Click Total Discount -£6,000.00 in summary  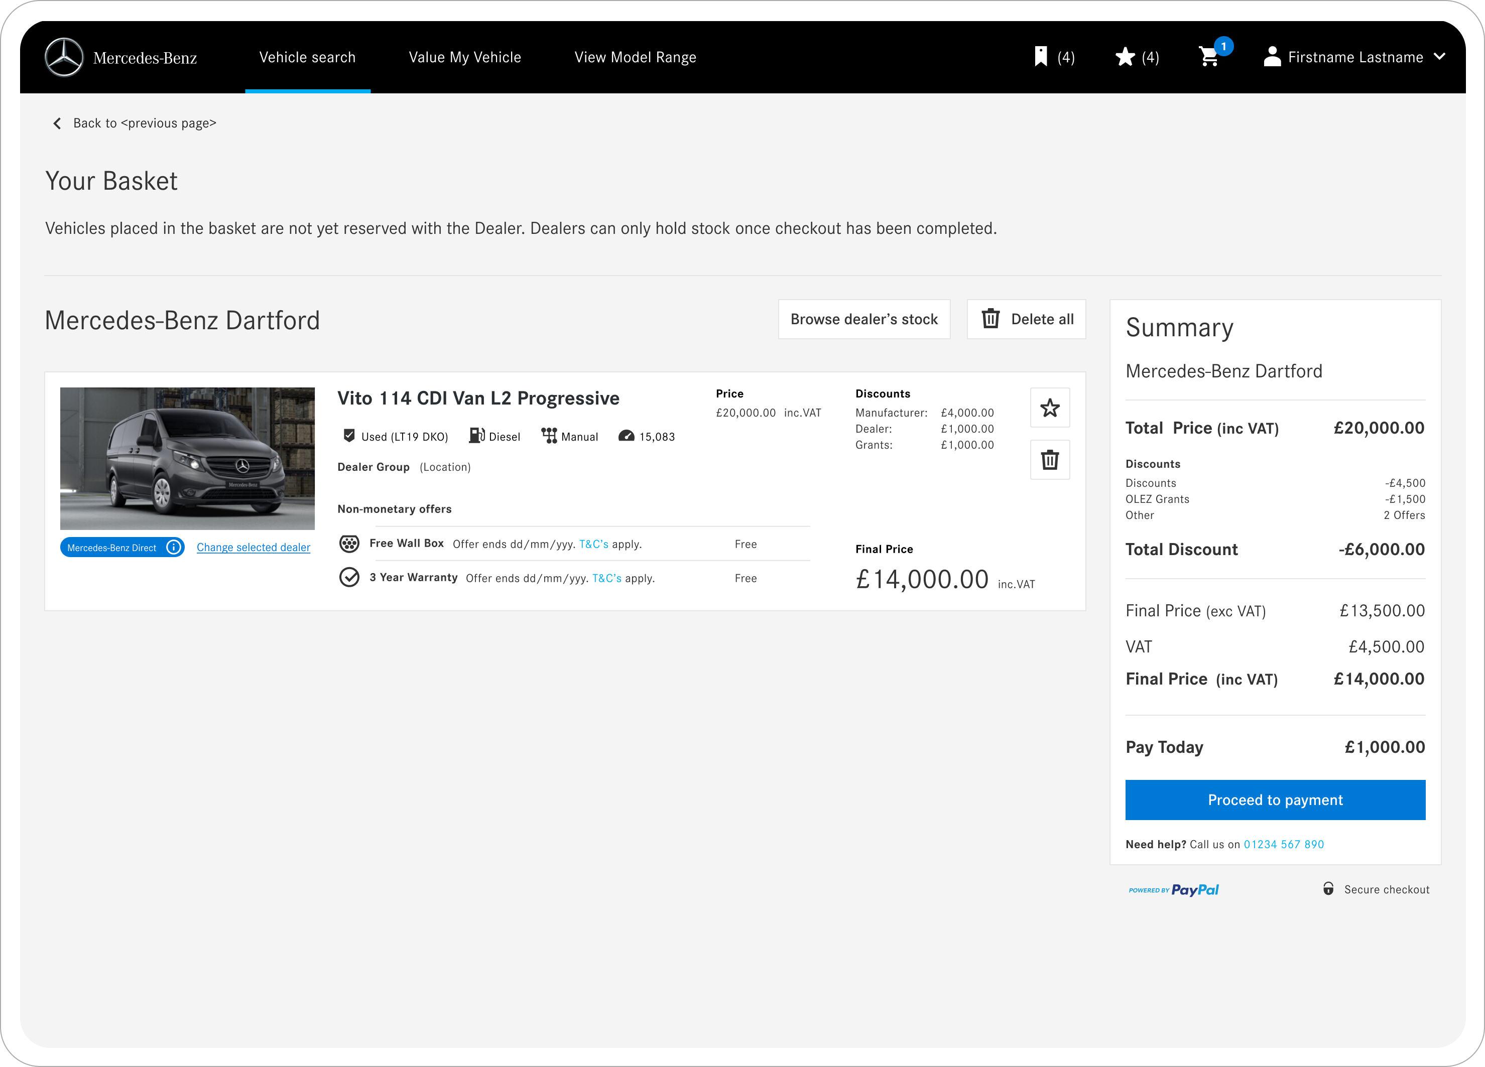click(x=1275, y=549)
